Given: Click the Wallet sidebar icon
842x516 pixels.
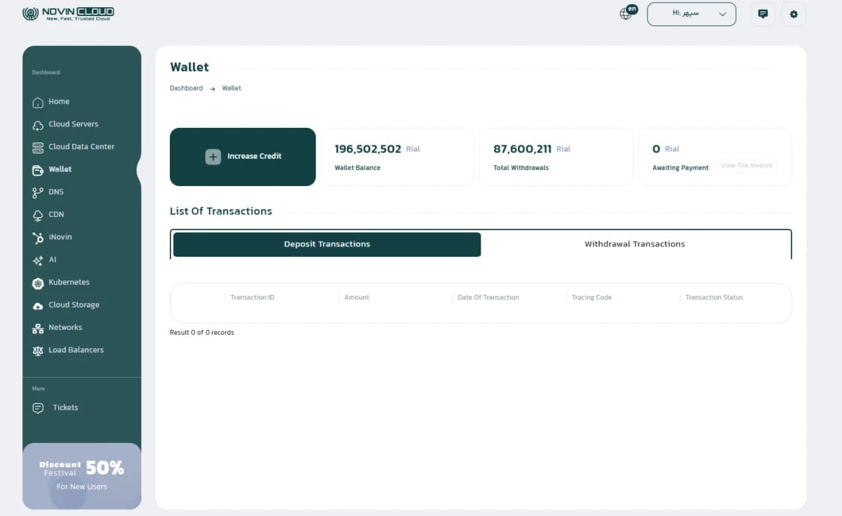Looking at the screenshot, I should (38, 170).
